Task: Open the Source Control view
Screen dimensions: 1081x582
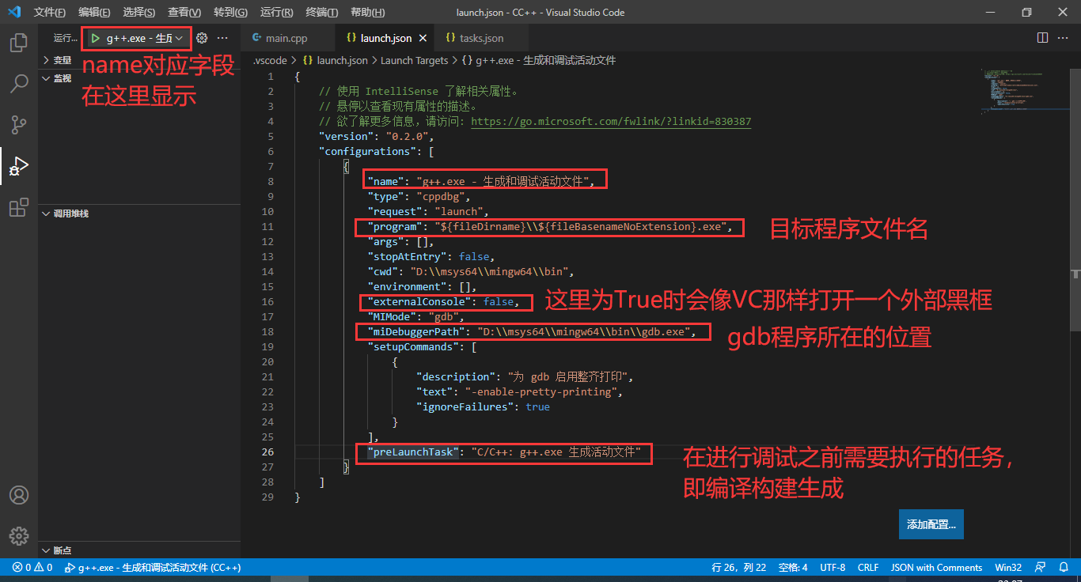Action: click(19, 124)
